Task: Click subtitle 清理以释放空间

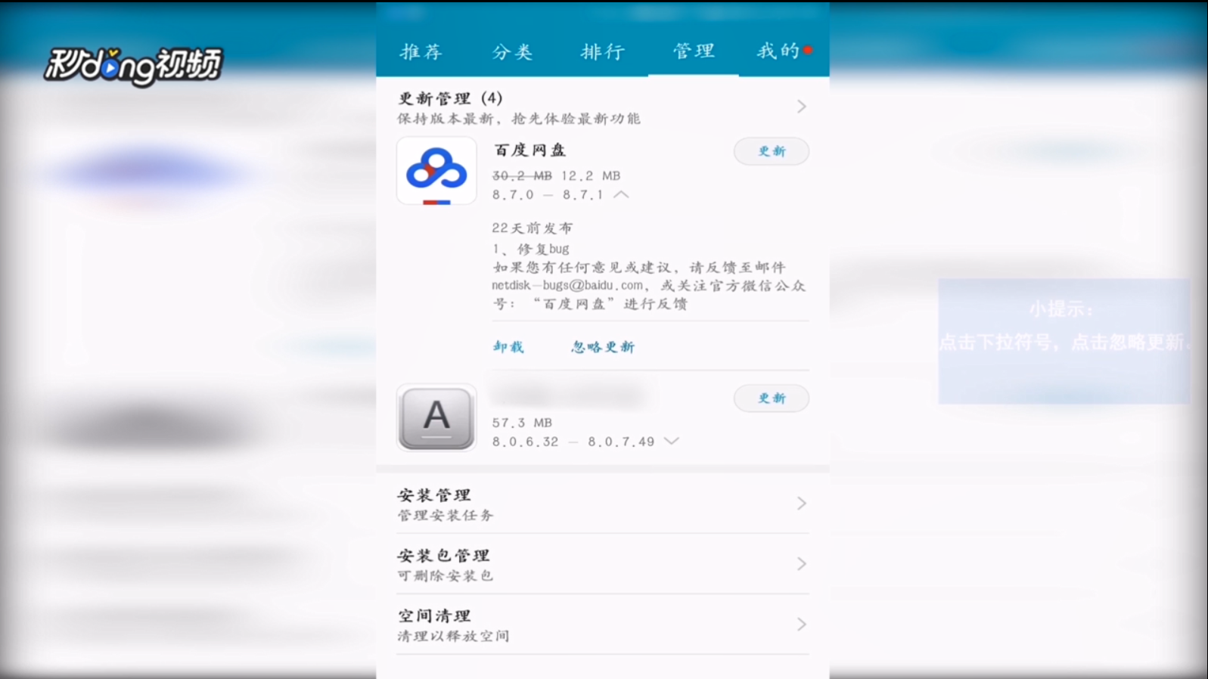Action: tap(453, 637)
